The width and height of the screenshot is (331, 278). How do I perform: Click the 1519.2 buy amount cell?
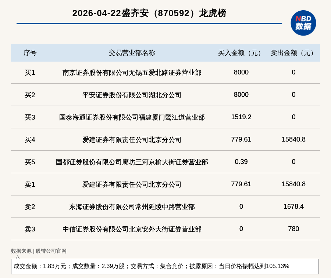[241, 117]
